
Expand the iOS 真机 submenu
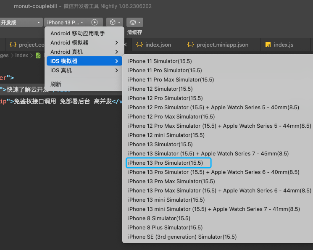coord(84,70)
